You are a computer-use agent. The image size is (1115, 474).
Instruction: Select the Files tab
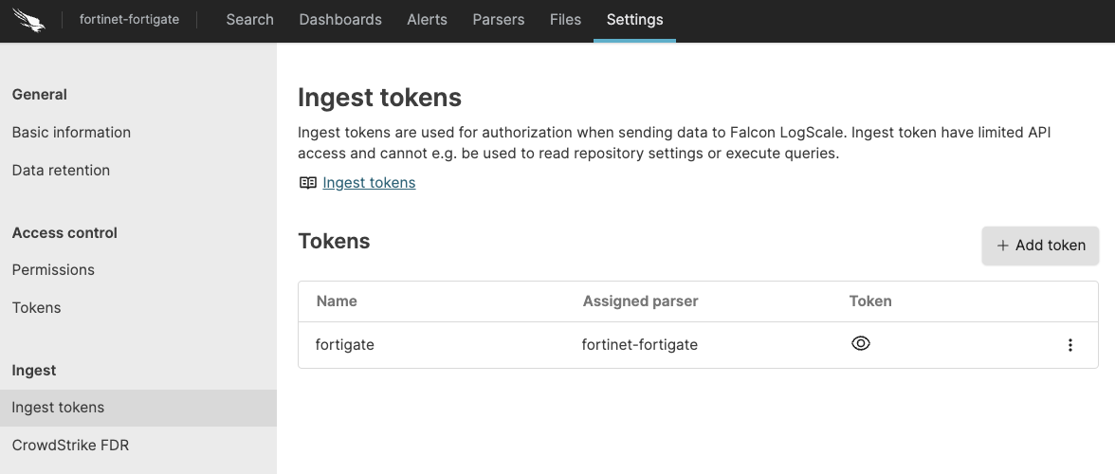click(565, 20)
